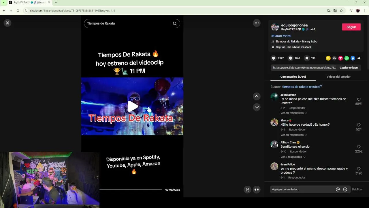Click the Seguir button
Screen dimensions: 369x208
click(x=351, y=27)
